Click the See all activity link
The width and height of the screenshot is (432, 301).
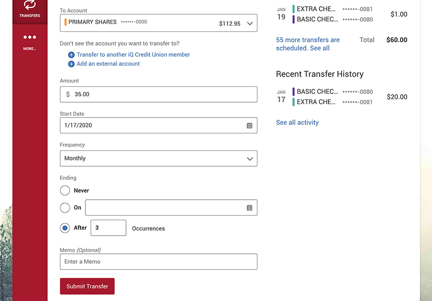[297, 123]
